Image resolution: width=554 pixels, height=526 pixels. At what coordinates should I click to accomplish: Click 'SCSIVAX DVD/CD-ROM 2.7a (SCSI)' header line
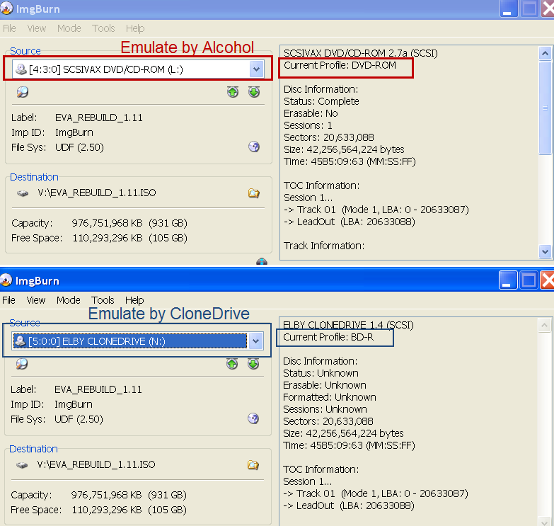360,53
